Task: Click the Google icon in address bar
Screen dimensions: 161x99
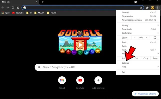Action: [x=25, y=8]
